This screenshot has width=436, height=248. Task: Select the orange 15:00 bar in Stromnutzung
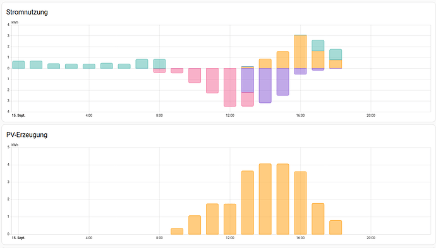283,60
